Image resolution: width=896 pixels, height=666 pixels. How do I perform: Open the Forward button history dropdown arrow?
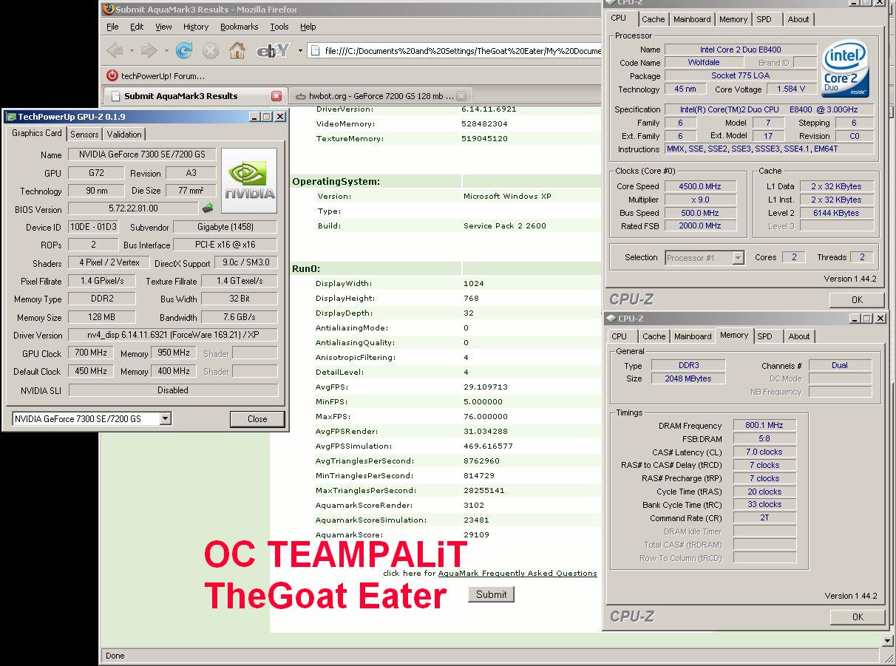point(167,50)
